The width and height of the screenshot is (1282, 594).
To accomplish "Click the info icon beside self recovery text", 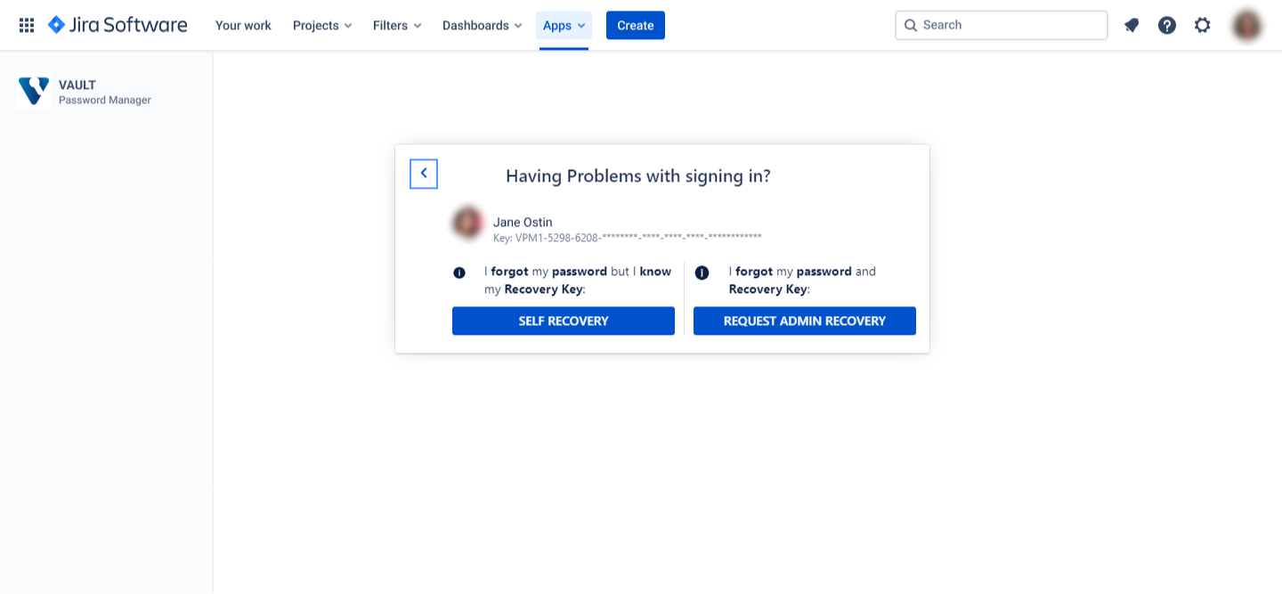I will 459,273.
